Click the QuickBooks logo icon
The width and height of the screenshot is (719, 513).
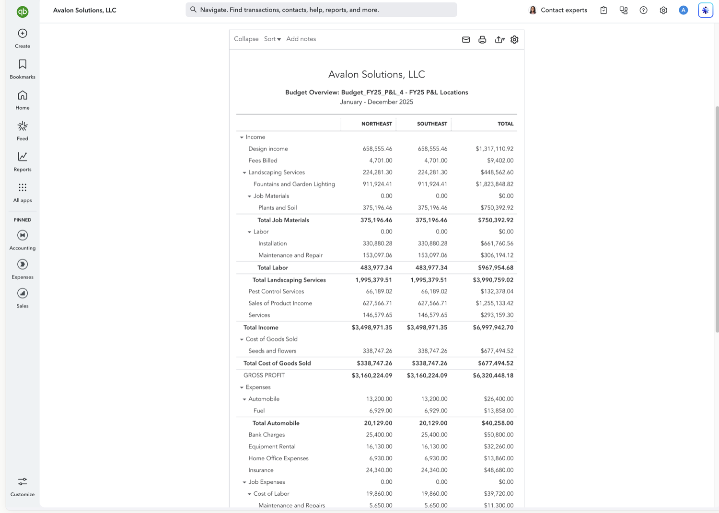click(23, 11)
